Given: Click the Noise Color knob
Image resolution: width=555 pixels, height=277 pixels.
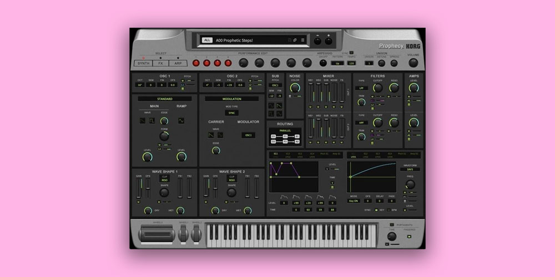Looking at the screenshot, I should (x=295, y=88).
